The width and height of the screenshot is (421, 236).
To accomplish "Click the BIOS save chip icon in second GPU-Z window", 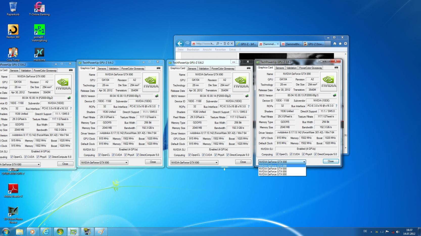I will [157, 96].
